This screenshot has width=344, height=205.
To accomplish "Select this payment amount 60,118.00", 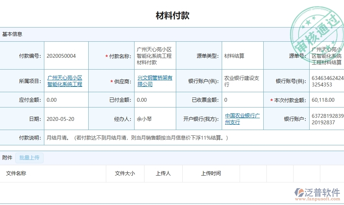I will [x=323, y=100].
